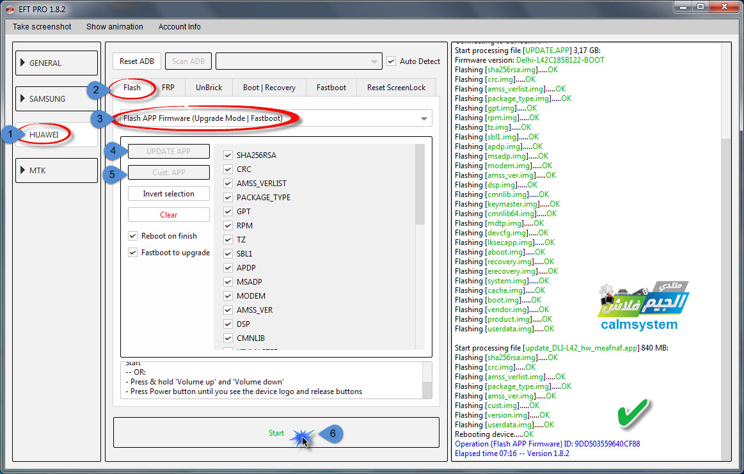Maximize the EFT PRO window
The height and width of the screenshot is (474, 744).
pyautogui.click(x=700, y=6)
